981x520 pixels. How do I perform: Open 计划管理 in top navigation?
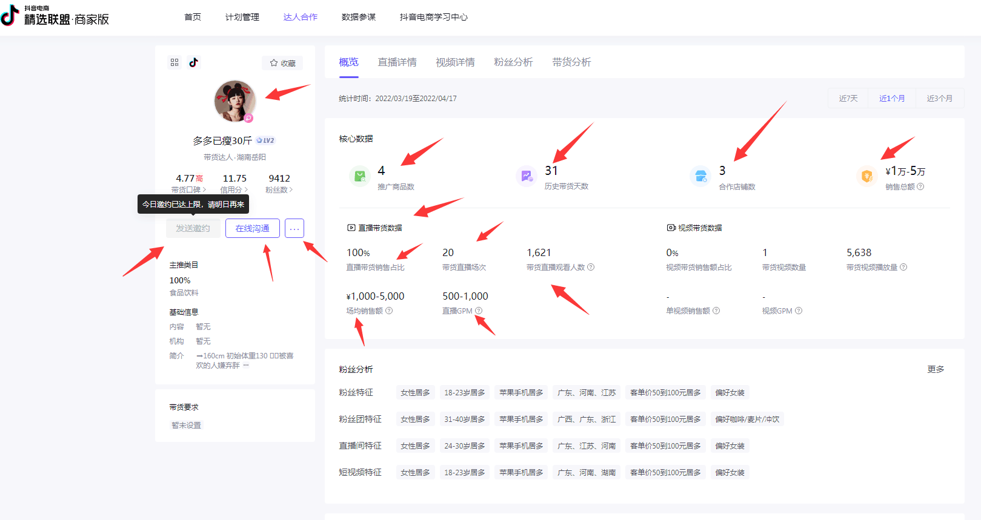point(242,17)
